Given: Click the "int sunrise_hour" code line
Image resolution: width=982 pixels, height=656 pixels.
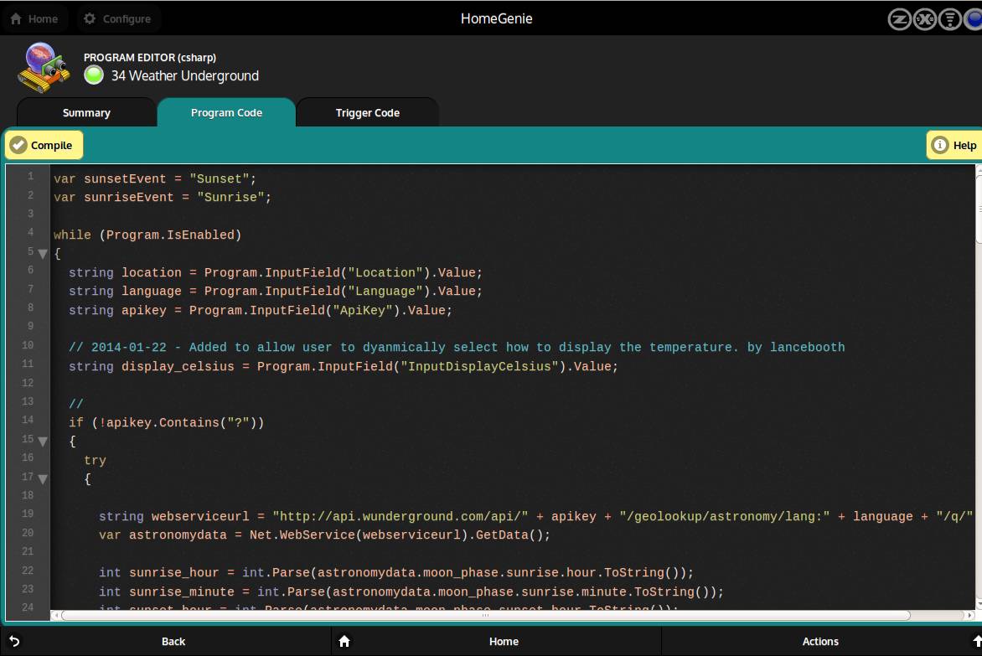Looking at the screenshot, I should [395, 573].
